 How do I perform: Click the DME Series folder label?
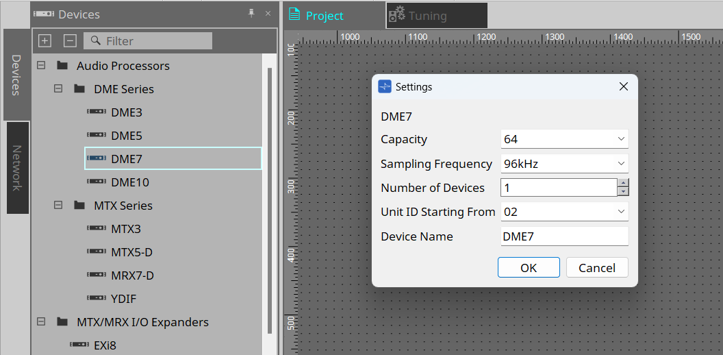(x=124, y=88)
